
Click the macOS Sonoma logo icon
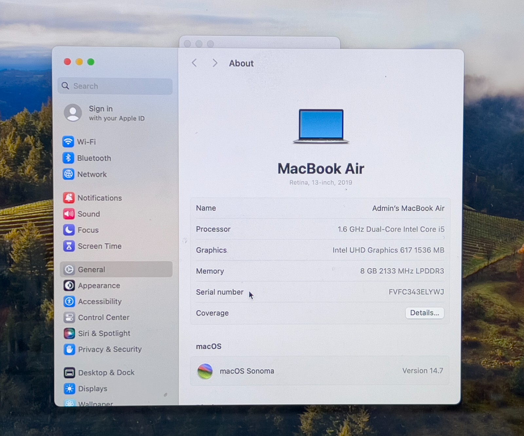click(x=205, y=371)
